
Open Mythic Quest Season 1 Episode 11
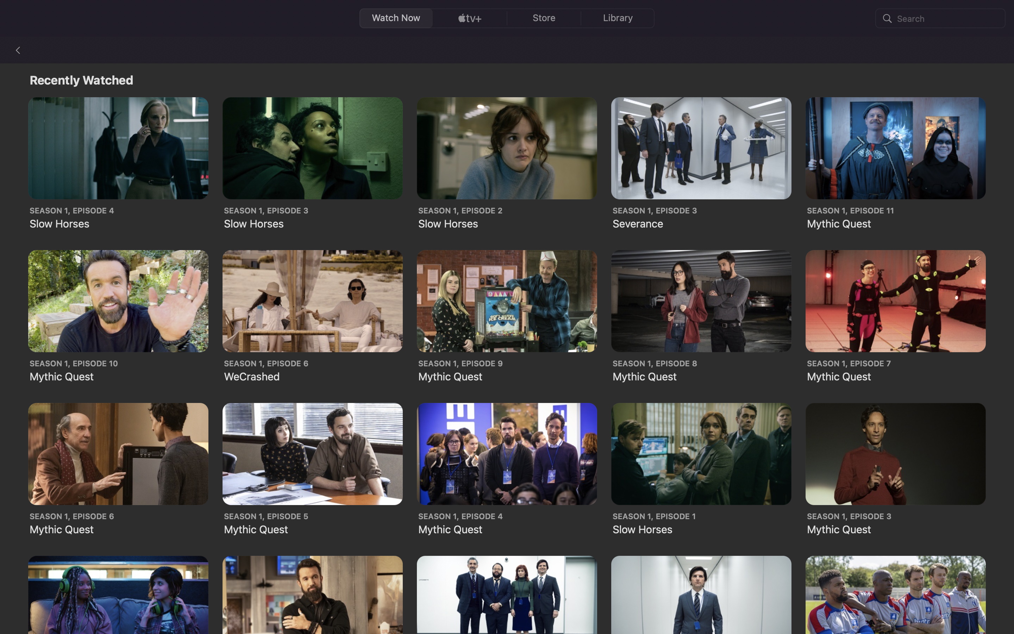pos(896,148)
